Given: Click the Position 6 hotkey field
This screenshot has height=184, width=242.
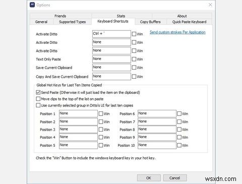Looking at the screenshot, I should 157,113.
